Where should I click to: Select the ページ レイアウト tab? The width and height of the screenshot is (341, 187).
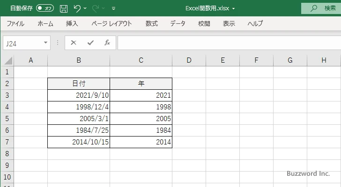[x=111, y=23]
